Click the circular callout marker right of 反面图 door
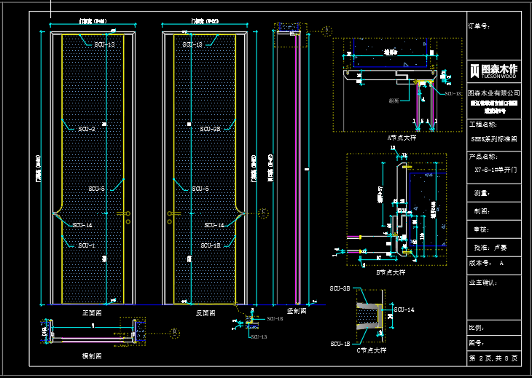The image size is (532, 378). (263, 213)
